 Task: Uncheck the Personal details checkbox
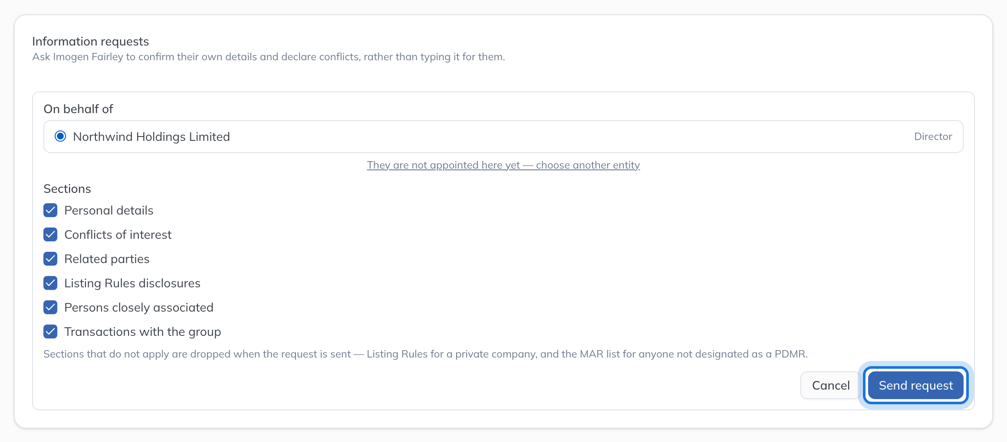click(x=50, y=210)
